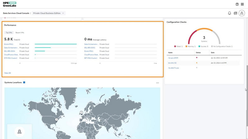Click the United States cluster marker labeled 2
Viewport: 248px width, 139px height.
56,120
